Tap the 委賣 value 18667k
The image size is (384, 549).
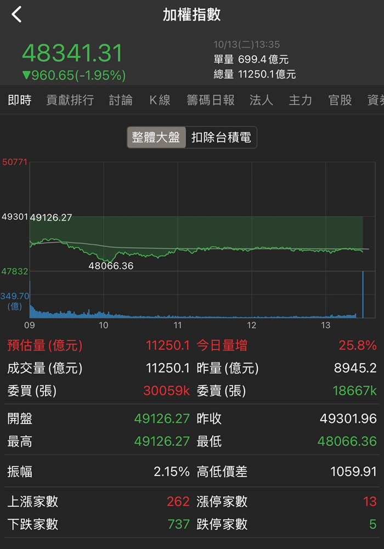tap(354, 390)
